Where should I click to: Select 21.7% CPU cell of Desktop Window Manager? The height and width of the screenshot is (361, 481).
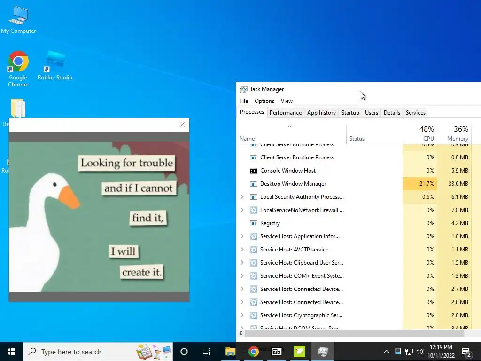coord(420,184)
